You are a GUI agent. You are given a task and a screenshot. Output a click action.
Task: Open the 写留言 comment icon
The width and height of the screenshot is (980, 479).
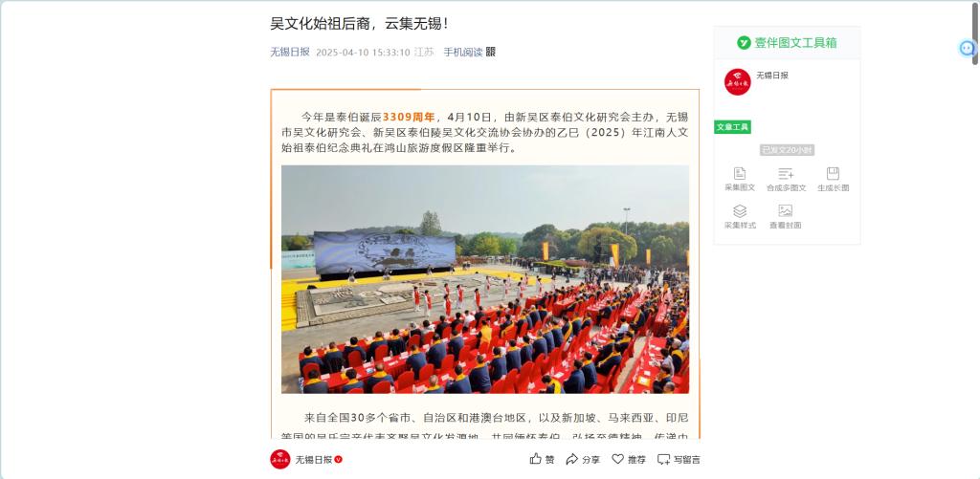tap(663, 460)
